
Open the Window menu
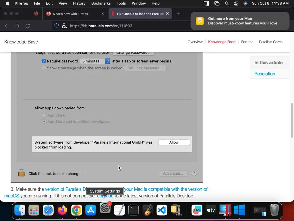(139, 3)
